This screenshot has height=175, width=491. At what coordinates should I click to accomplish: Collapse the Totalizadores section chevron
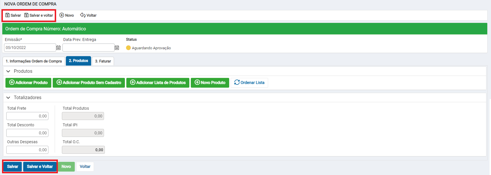(x=8, y=98)
